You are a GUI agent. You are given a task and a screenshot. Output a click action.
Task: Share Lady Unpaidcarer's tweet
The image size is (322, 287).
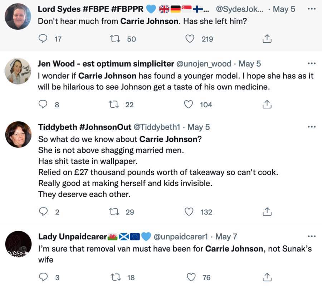coord(267,277)
